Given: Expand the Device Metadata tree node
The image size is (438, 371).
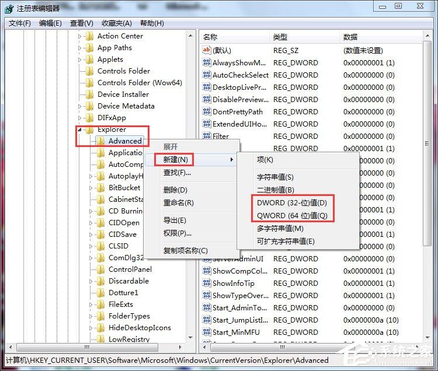Looking at the screenshot, I should tap(79, 106).
